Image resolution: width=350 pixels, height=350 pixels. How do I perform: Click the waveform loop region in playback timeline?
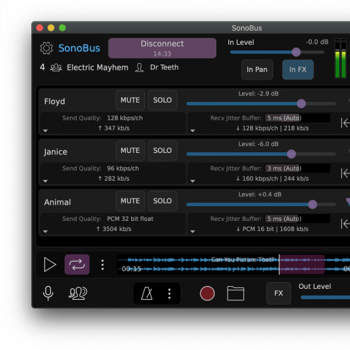pos(302,264)
